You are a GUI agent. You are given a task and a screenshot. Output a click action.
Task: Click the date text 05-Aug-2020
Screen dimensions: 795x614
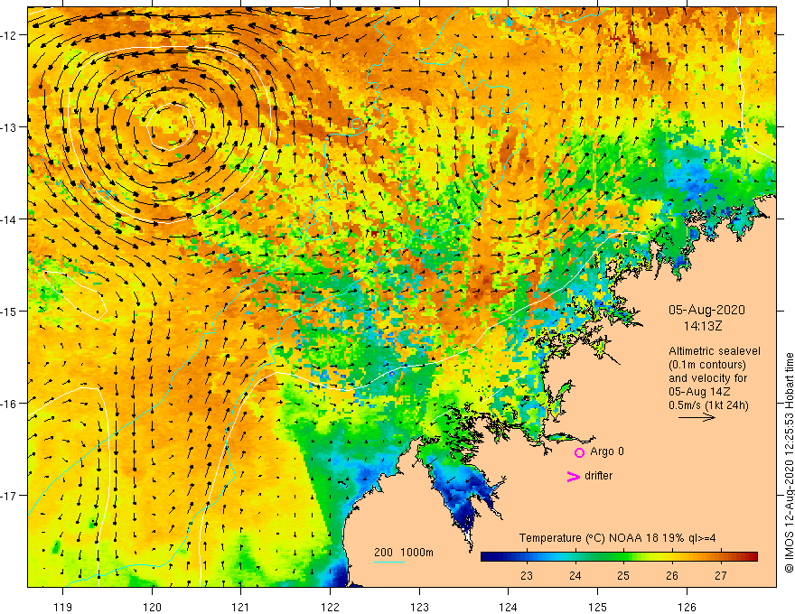(706, 310)
